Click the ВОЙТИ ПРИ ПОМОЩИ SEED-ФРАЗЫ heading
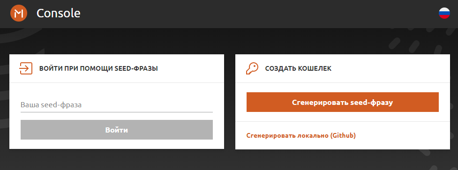Image resolution: width=458 pixels, height=170 pixels. pyautogui.click(x=98, y=69)
